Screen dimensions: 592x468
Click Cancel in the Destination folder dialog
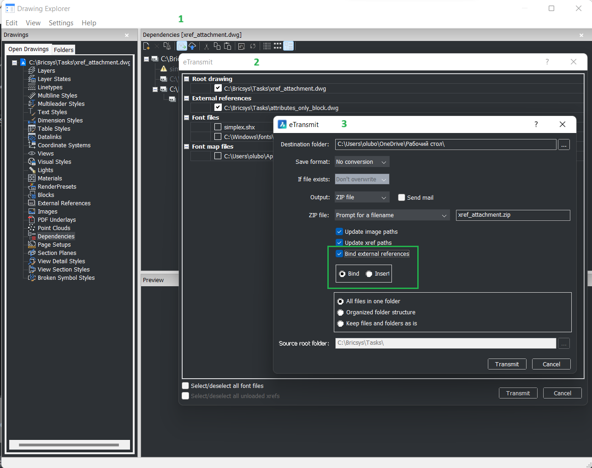point(551,364)
